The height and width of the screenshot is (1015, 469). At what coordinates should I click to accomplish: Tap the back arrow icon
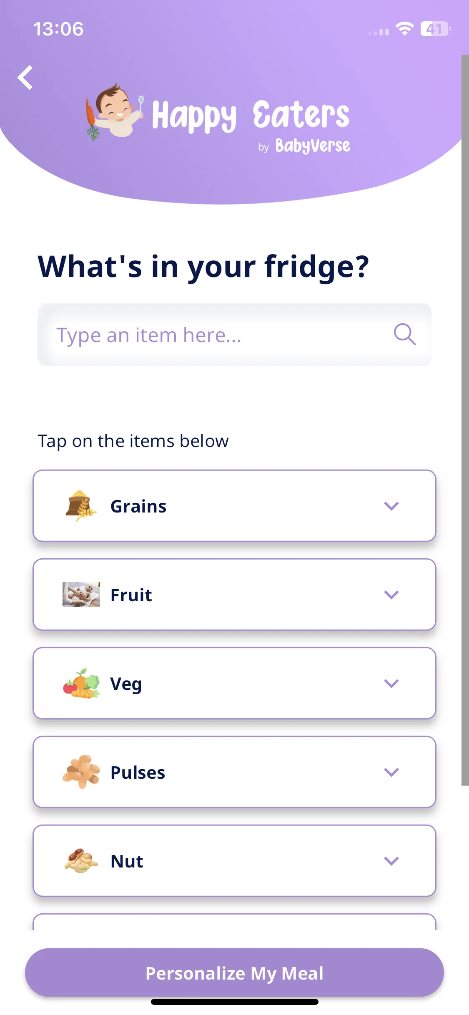[25, 77]
